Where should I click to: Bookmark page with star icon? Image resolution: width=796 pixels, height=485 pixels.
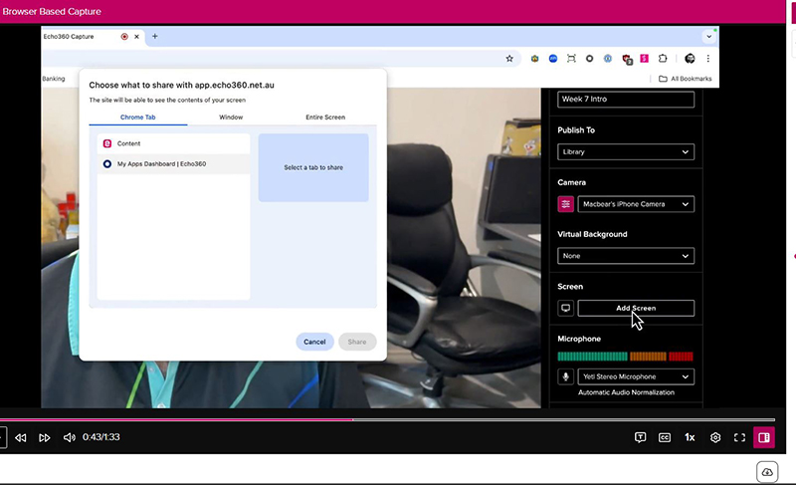pyautogui.click(x=509, y=59)
